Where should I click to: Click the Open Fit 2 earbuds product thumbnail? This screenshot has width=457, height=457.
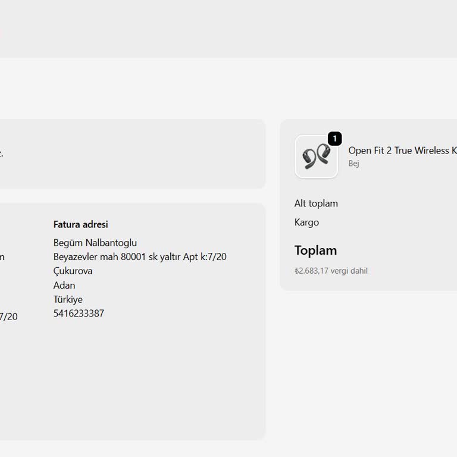tap(316, 156)
